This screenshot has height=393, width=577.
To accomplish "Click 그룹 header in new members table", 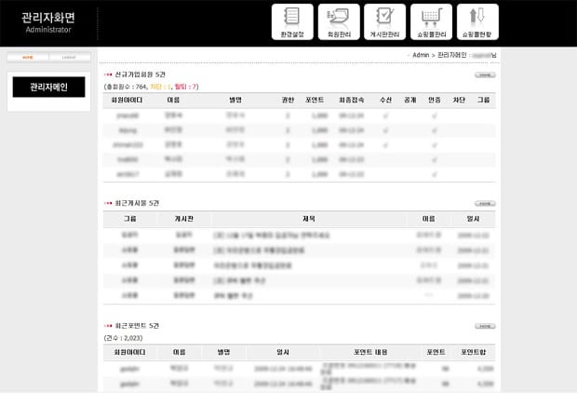I will (x=484, y=101).
